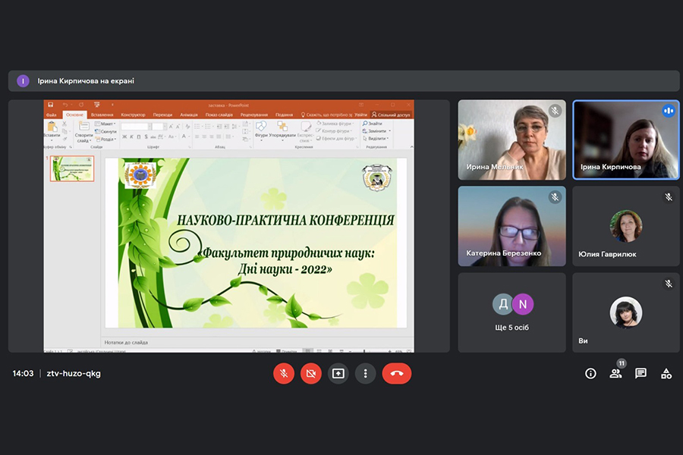
Task: Select slide 1 thumbnail in slide panel
Action: (72, 168)
